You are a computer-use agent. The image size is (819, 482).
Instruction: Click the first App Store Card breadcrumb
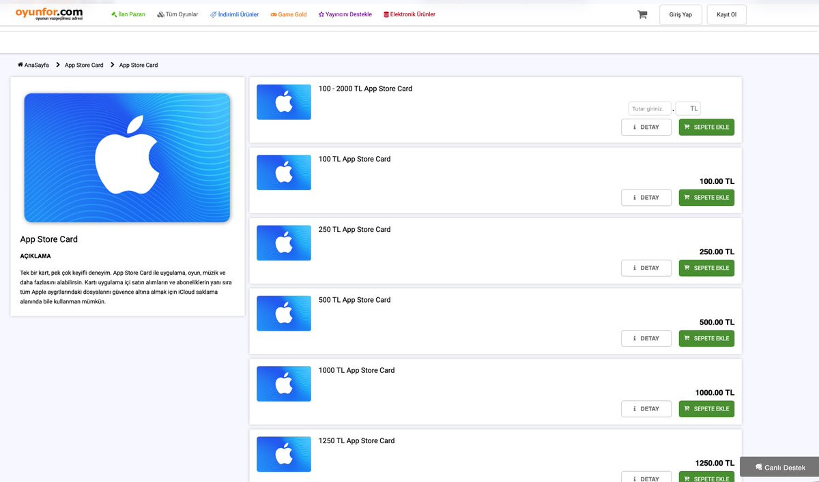pyautogui.click(x=84, y=65)
